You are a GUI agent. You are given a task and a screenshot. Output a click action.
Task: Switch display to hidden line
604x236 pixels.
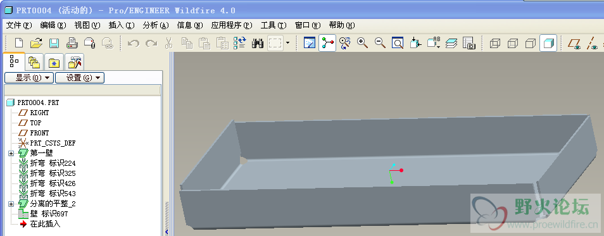tap(513, 43)
